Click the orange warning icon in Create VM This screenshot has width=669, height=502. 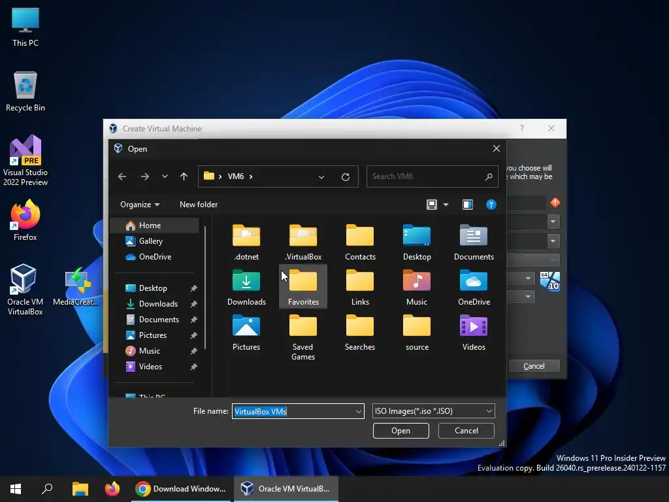click(x=555, y=203)
